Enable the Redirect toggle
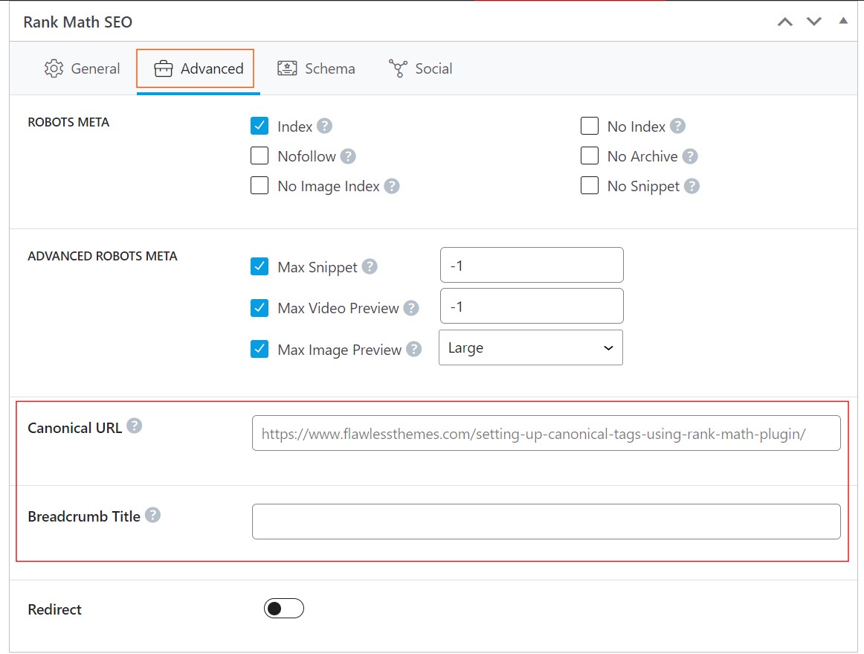This screenshot has width=864, height=654. point(283,608)
